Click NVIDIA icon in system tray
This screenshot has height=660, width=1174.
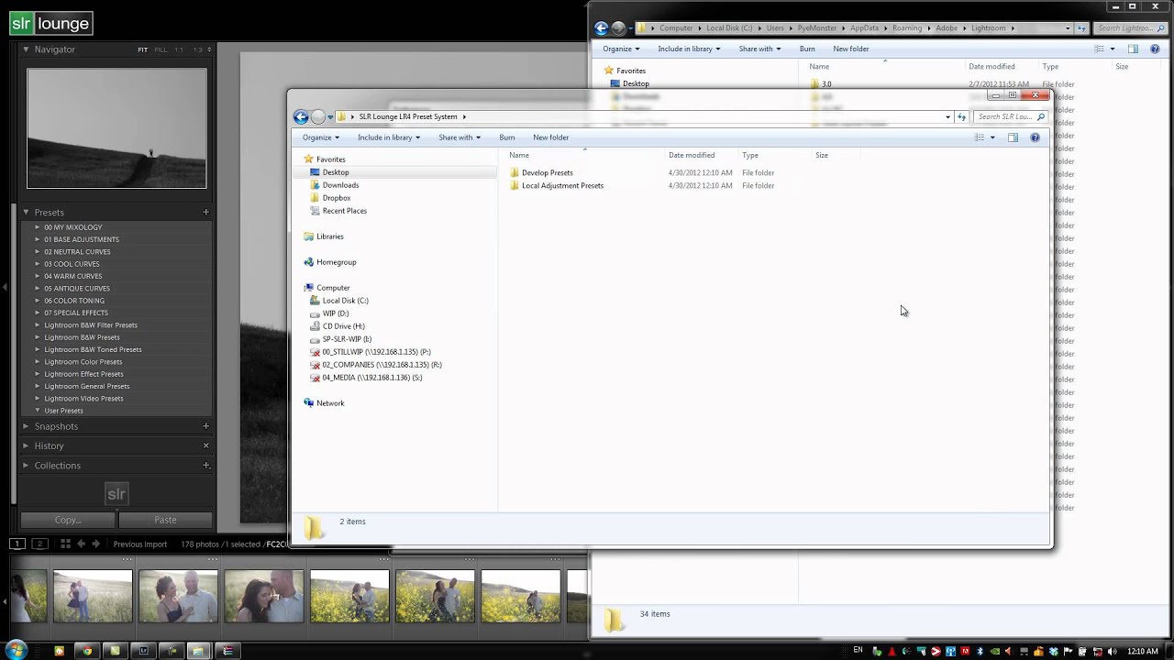point(994,651)
